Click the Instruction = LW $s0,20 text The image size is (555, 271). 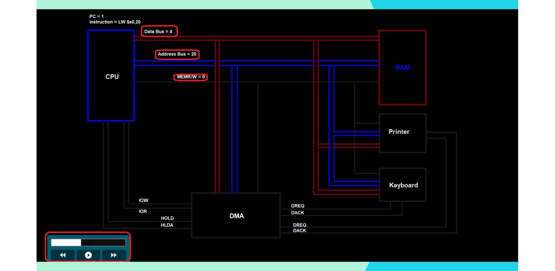coord(114,22)
